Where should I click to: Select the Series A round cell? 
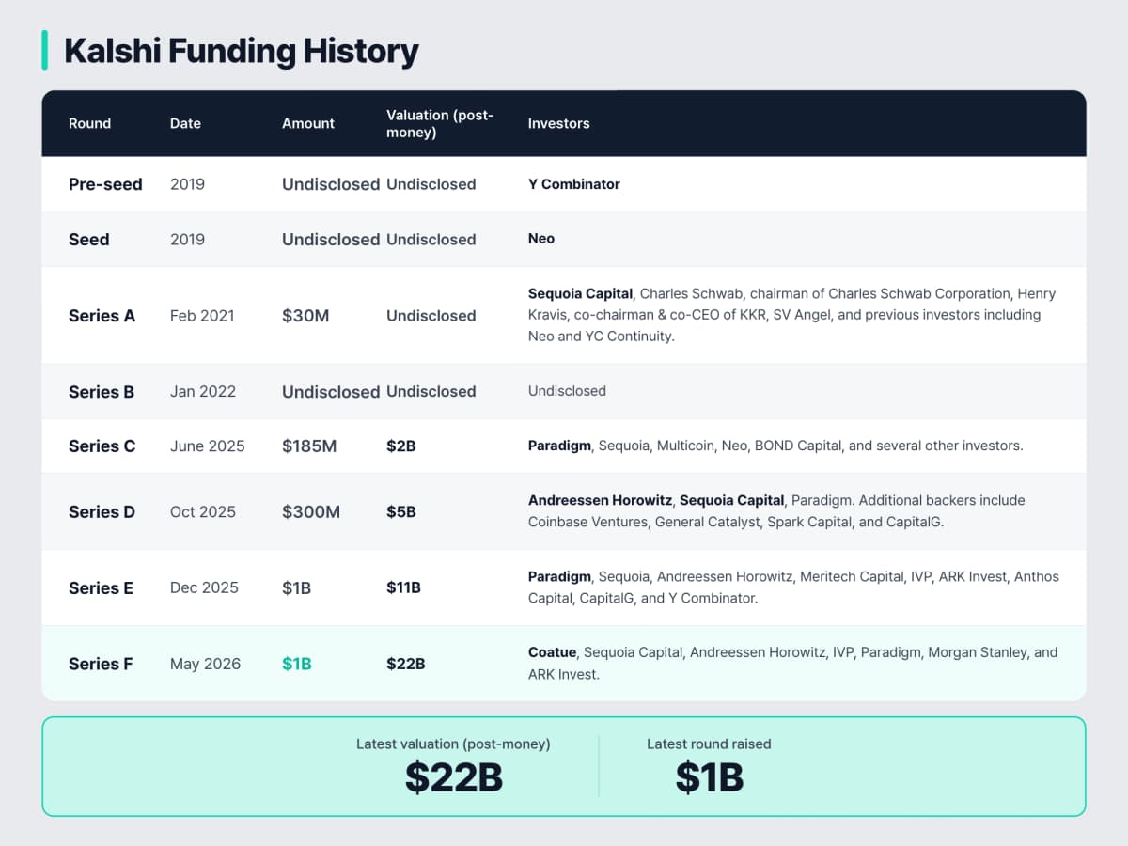coord(102,316)
